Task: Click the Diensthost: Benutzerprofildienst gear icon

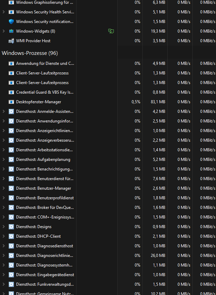Action: tap(11, 198)
